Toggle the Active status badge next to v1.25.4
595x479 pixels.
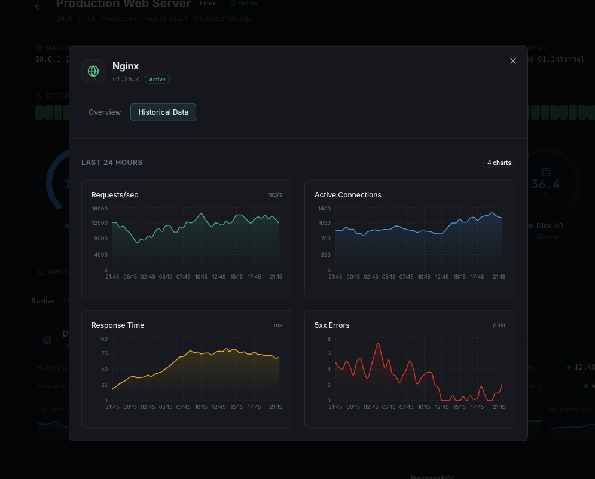pos(157,79)
